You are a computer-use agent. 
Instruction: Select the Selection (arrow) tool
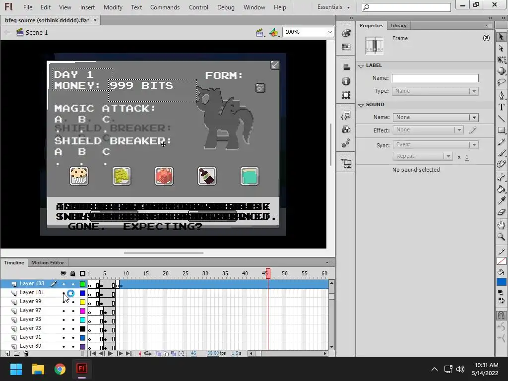pos(501,37)
